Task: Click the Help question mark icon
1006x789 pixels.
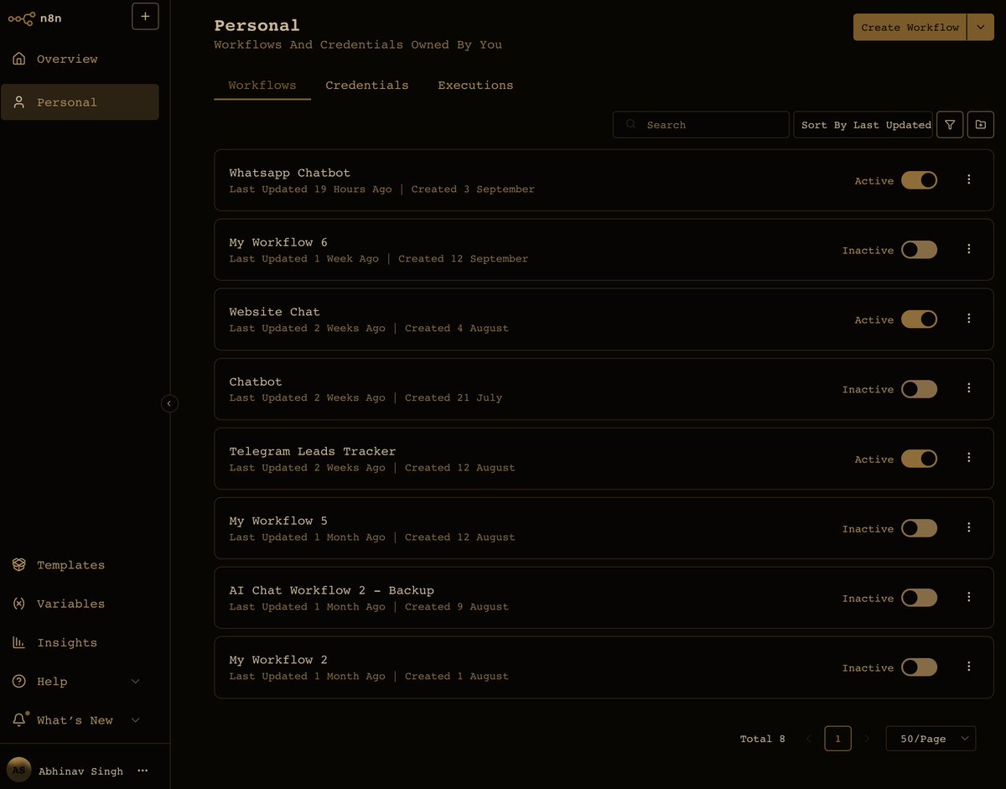Action: click(x=18, y=682)
